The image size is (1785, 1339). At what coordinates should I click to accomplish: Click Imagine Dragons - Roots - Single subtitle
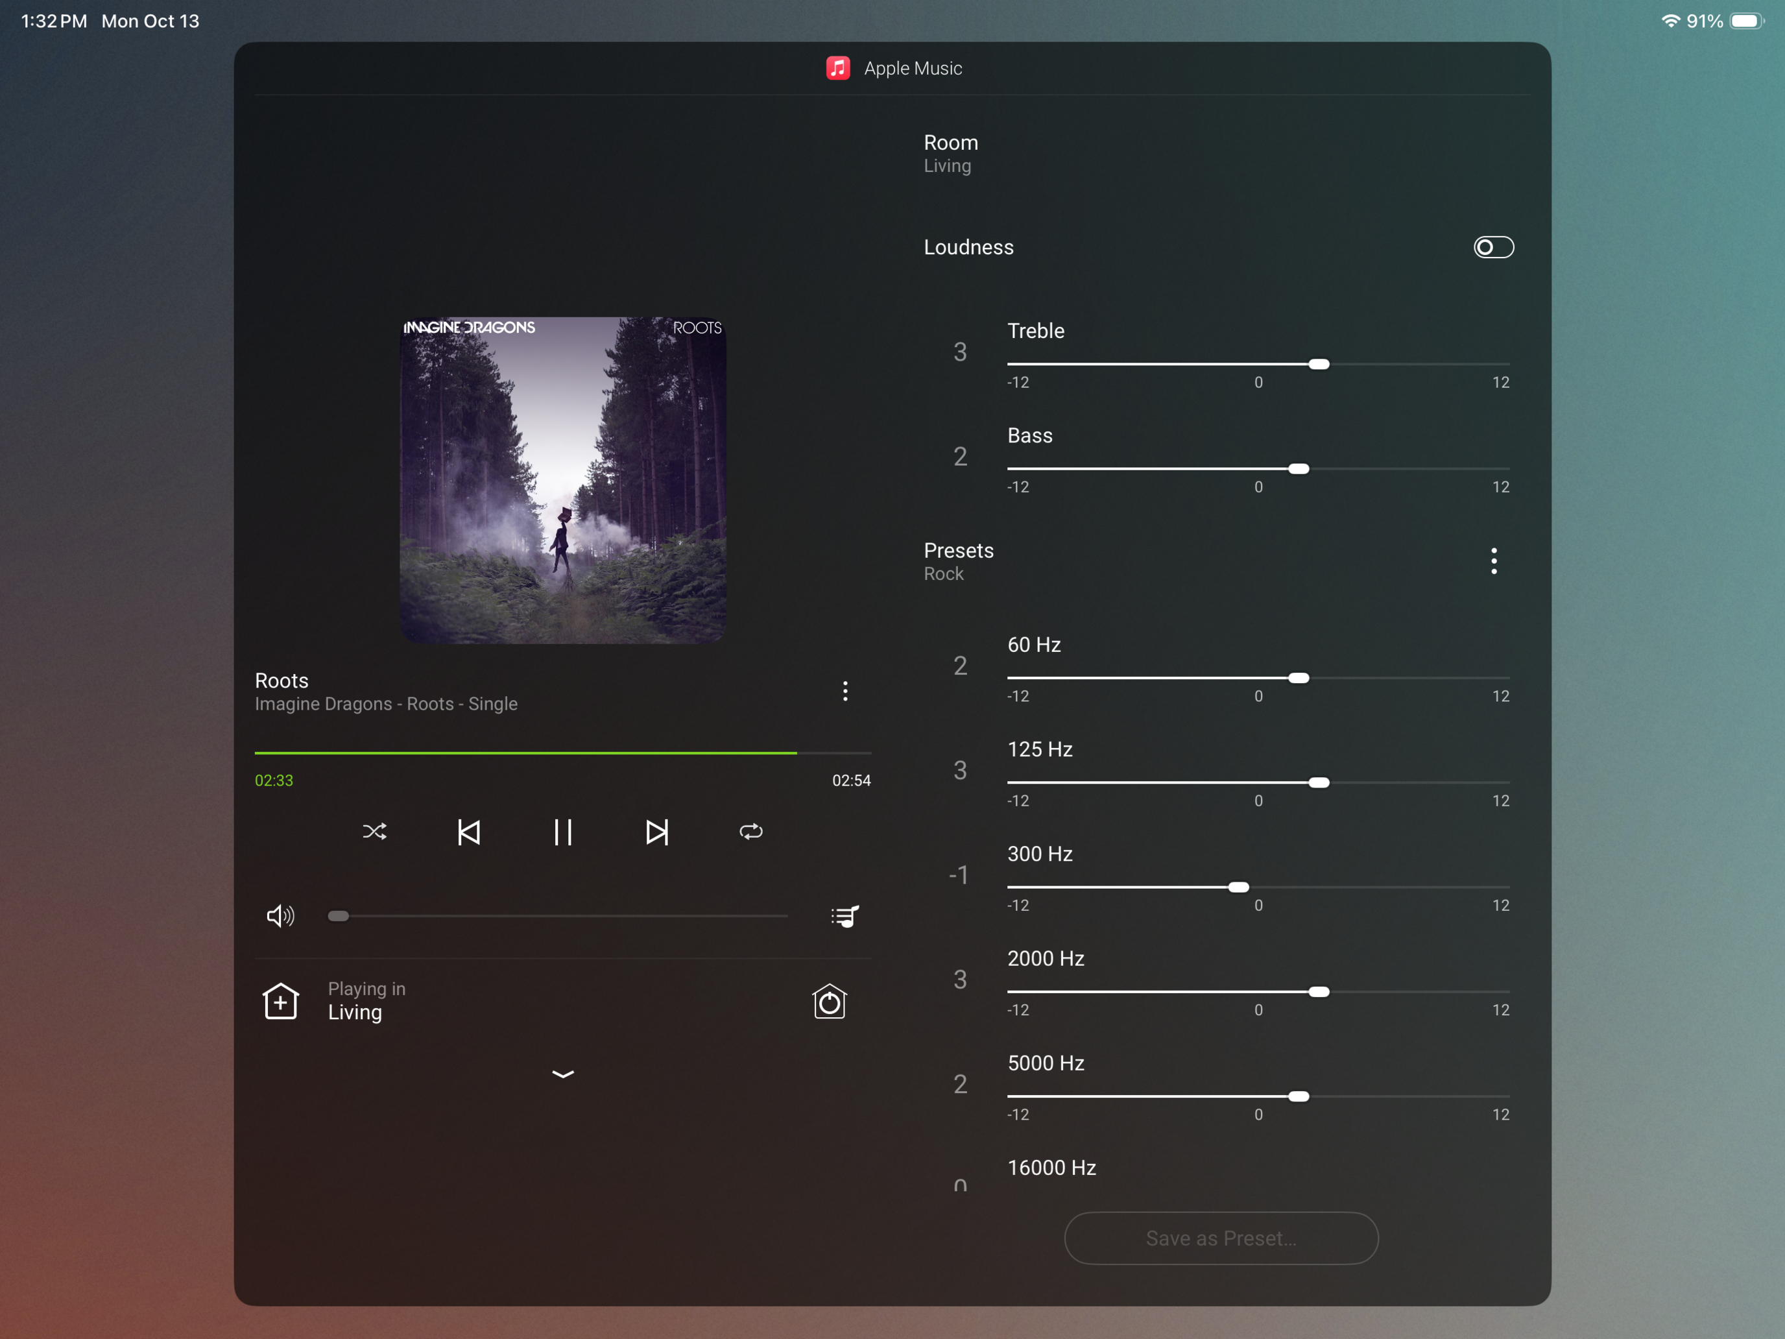(386, 704)
